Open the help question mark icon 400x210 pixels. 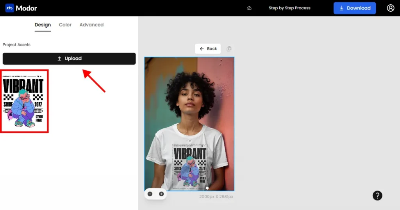pyautogui.click(x=377, y=196)
